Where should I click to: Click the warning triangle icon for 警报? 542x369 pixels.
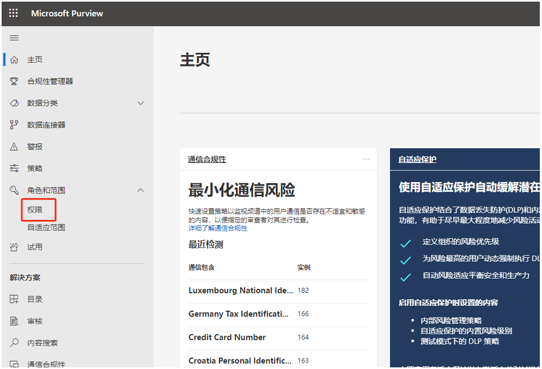tap(14, 147)
